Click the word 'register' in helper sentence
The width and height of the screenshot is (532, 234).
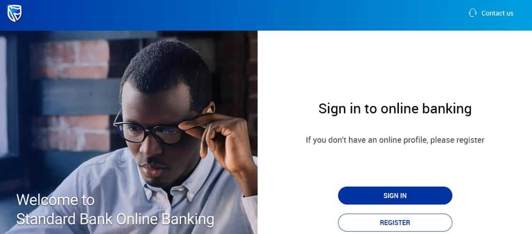coord(470,140)
